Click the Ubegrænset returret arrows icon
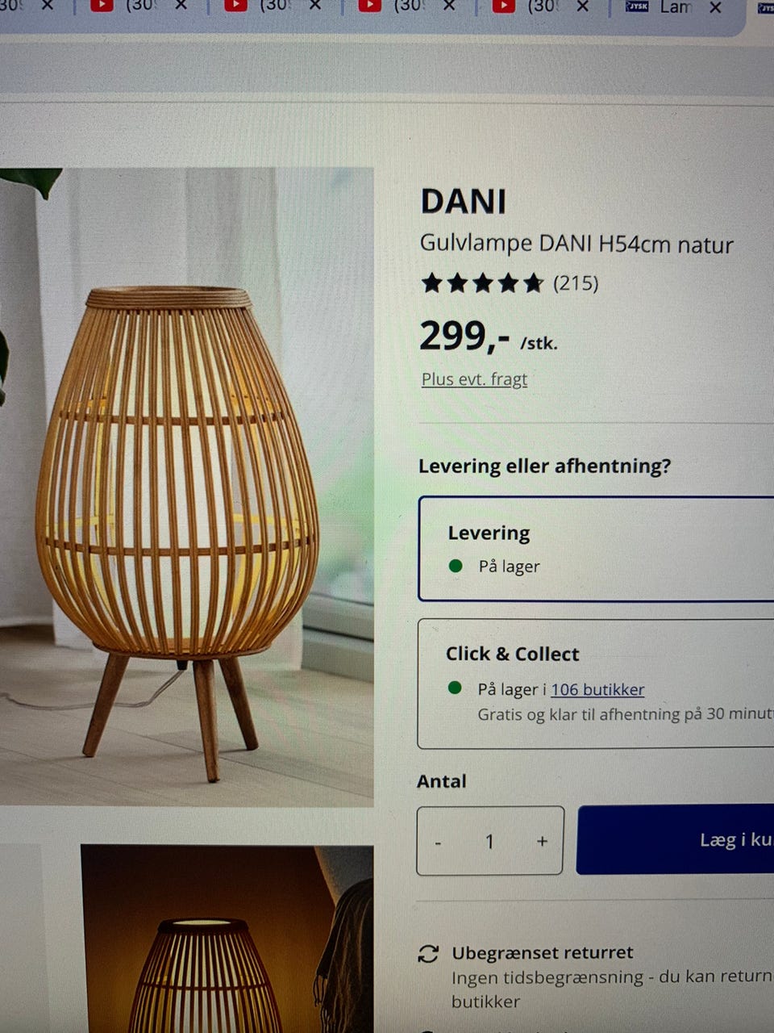The width and height of the screenshot is (774, 1033). tap(428, 954)
